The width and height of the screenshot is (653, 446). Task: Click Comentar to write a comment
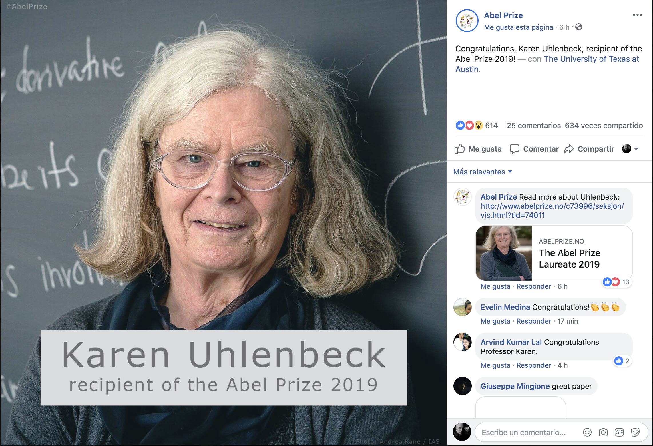pos(534,149)
